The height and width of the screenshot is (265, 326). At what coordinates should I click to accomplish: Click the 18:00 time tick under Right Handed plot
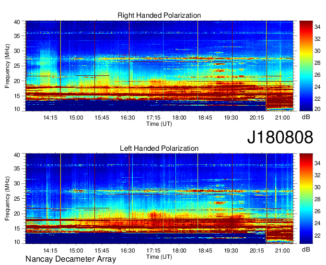click(179, 118)
